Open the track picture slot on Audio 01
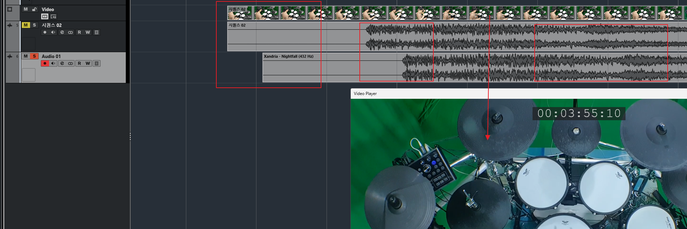Viewport: 687px width, 229px height. [29, 75]
